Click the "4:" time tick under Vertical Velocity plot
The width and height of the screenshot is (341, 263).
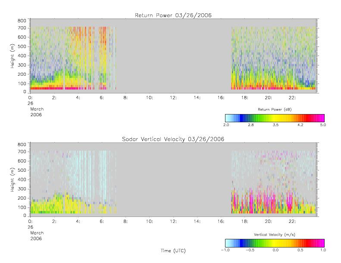(x=78, y=222)
